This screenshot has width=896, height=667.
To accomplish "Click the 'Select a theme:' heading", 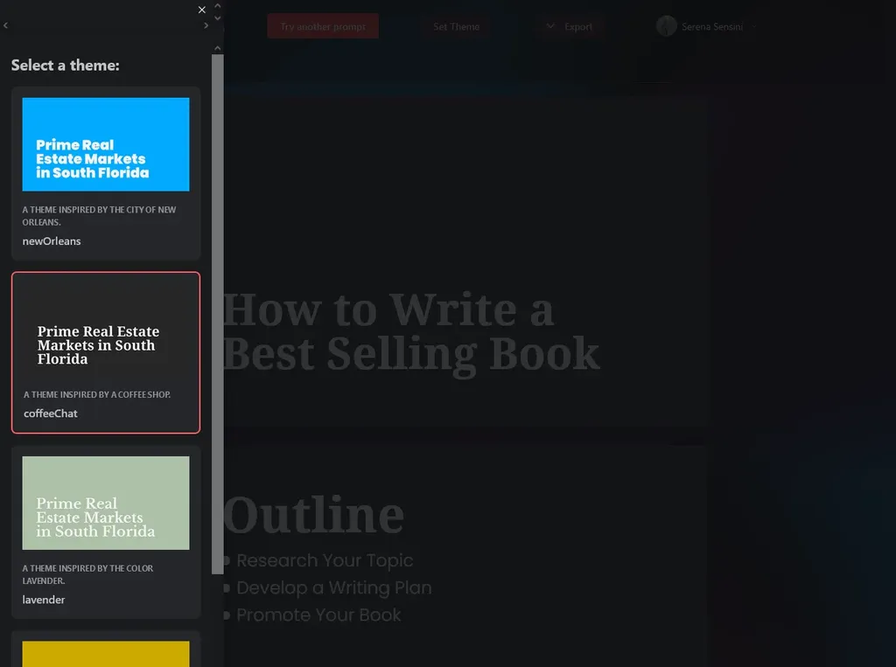I will coord(65,65).
